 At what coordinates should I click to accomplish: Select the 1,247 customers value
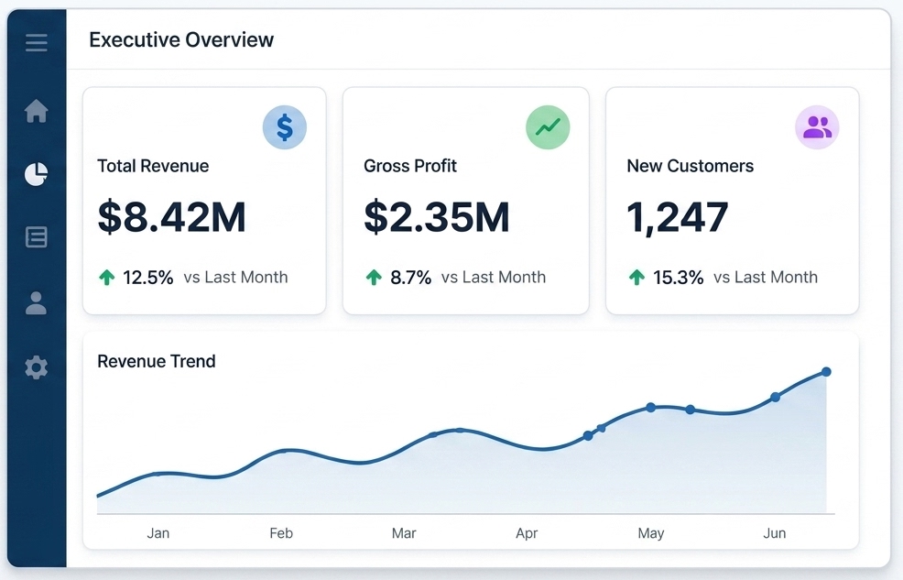[x=678, y=217]
